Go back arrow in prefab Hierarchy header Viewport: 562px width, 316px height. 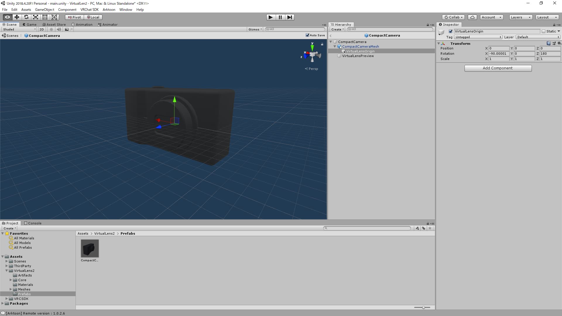point(331,36)
